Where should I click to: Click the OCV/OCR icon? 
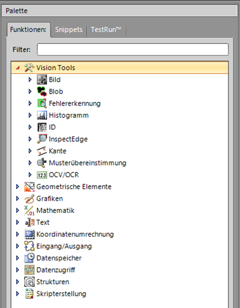click(42, 175)
